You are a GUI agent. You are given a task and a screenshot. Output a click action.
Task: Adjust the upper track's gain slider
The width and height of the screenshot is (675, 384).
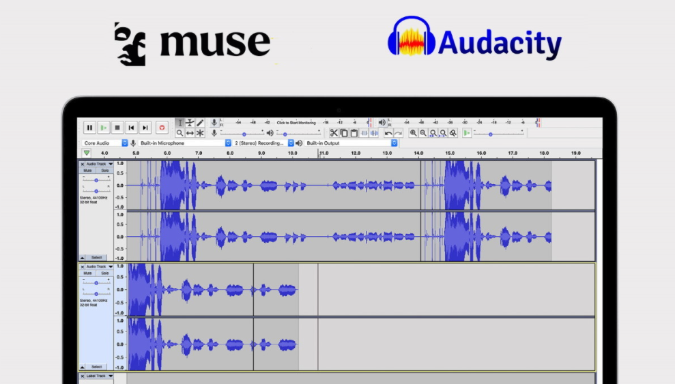tap(96, 180)
